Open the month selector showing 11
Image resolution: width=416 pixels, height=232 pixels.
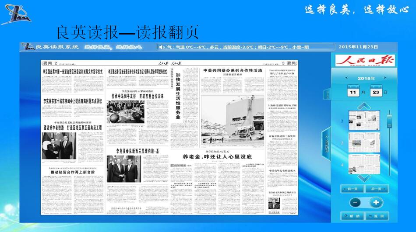(353, 92)
